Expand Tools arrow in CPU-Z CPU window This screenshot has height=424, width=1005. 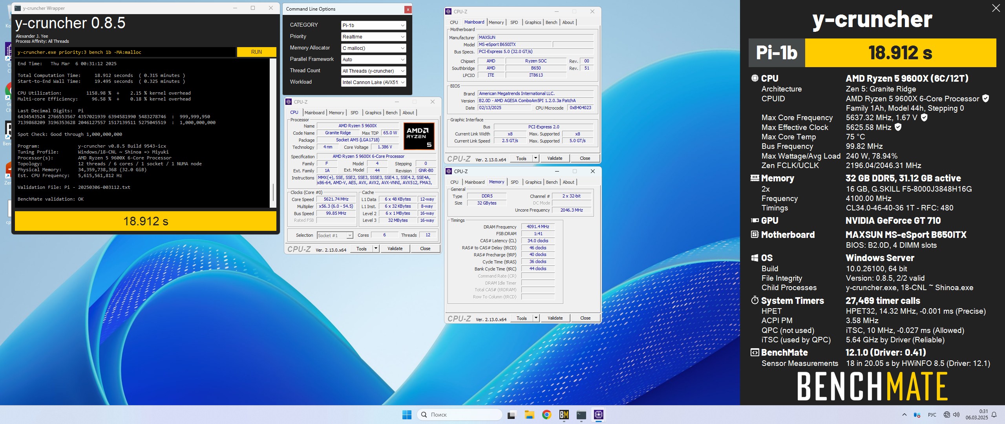(x=376, y=249)
